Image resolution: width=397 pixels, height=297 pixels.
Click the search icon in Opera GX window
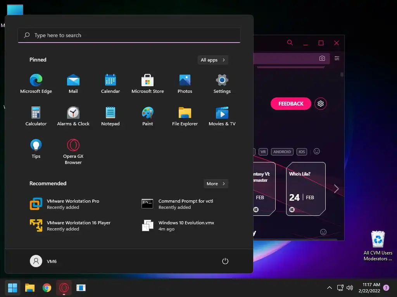(x=290, y=43)
